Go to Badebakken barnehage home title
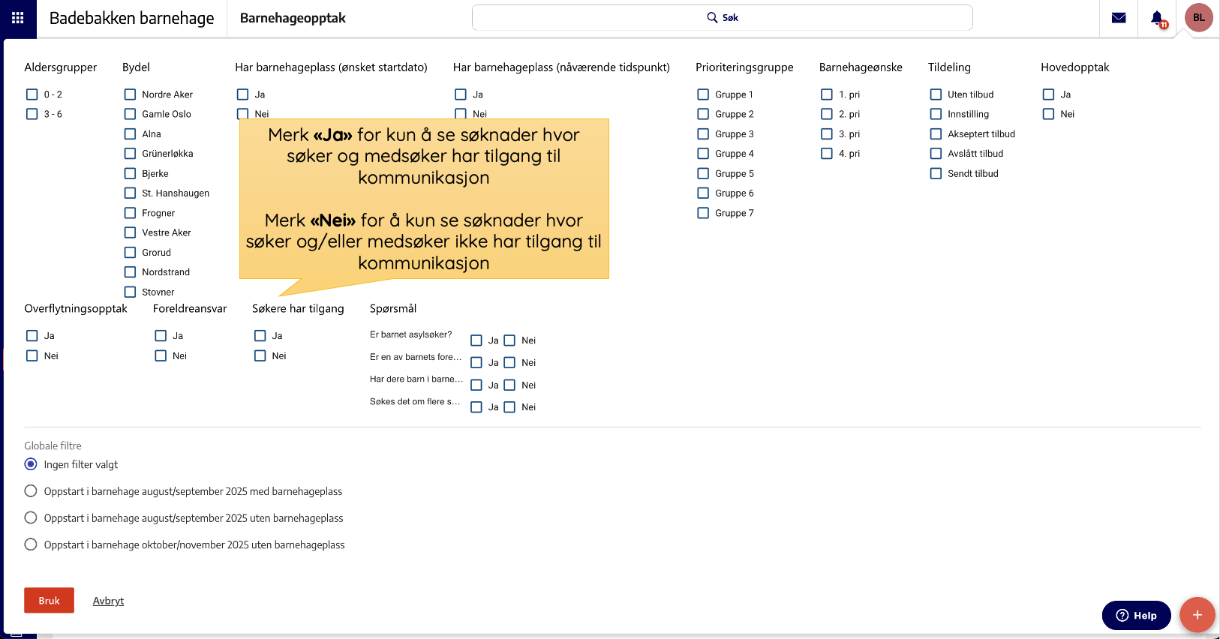 (x=131, y=18)
